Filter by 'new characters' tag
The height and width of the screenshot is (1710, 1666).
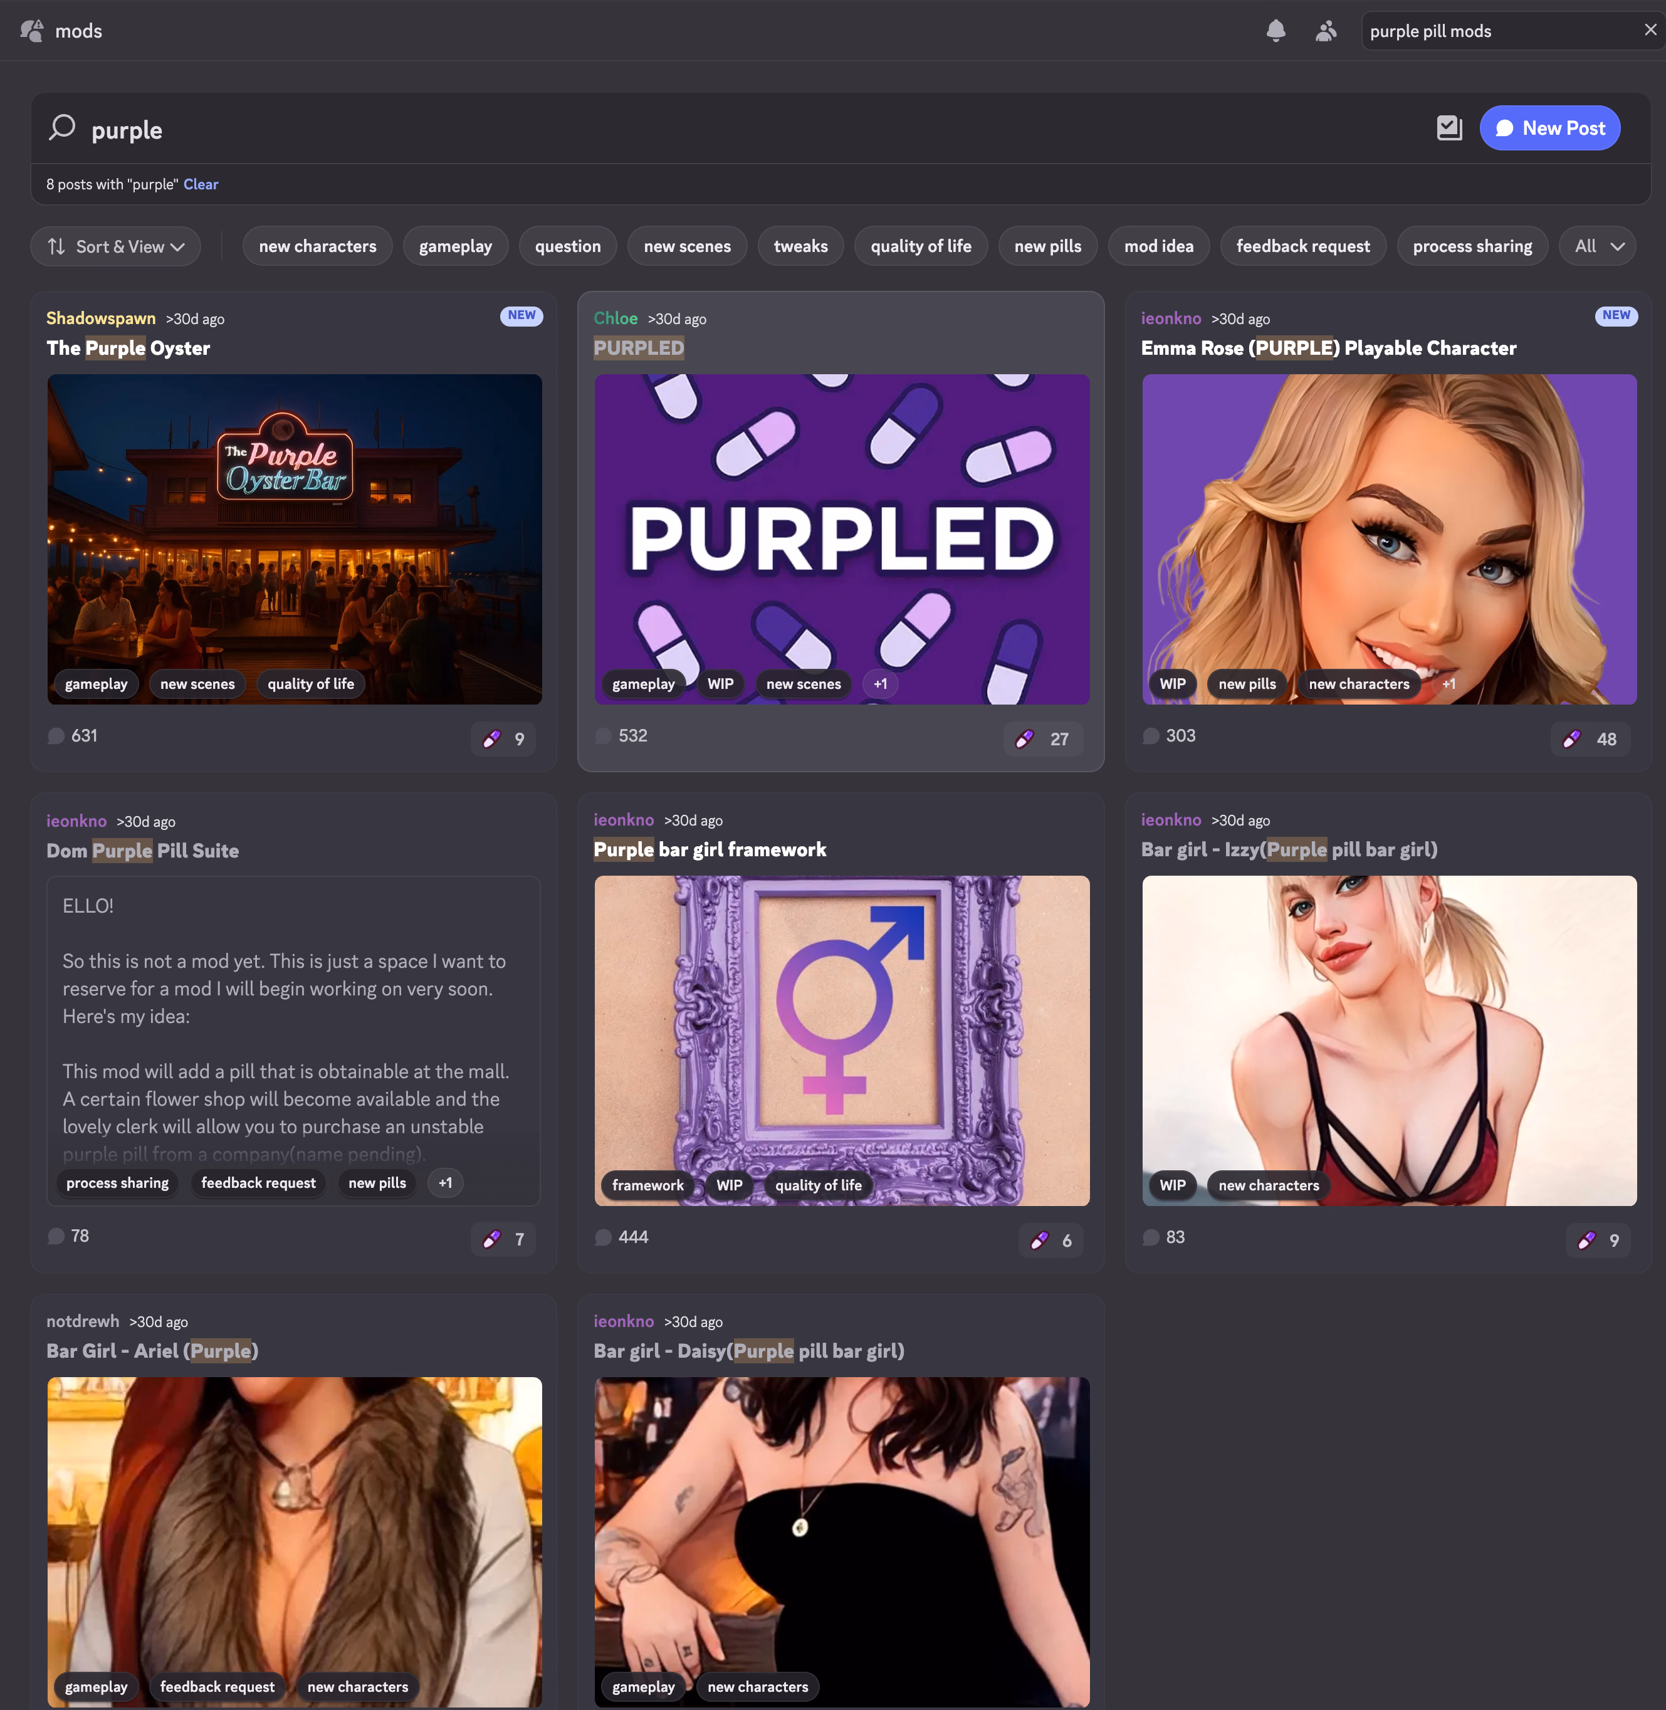coord(318,247)
